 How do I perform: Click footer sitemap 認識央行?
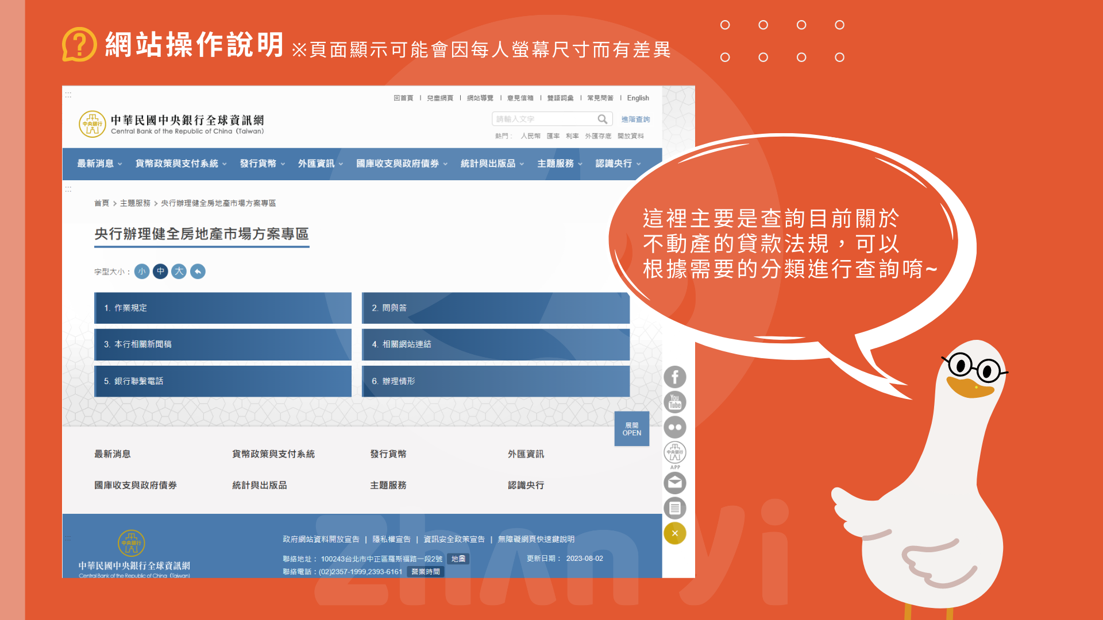tap(526, 486)
